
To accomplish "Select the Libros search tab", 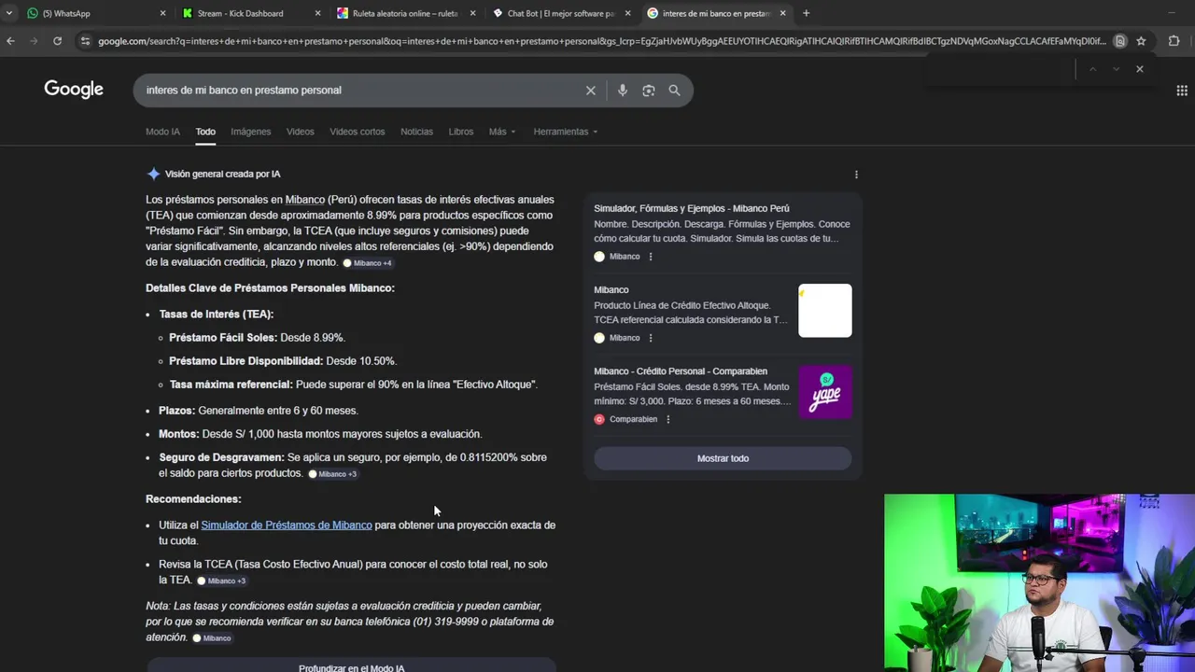I will (x=461, y=132).
